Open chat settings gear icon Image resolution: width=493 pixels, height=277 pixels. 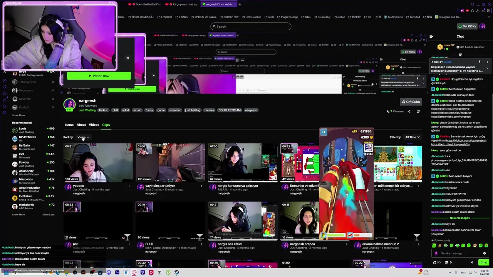[x=472, y=262]
